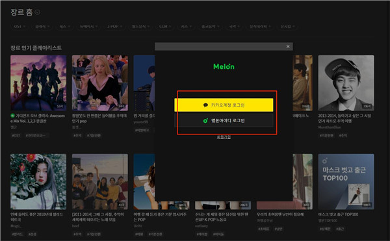Click the Kakao speech bubble icon
390x241 pixels.
point(205,105)
